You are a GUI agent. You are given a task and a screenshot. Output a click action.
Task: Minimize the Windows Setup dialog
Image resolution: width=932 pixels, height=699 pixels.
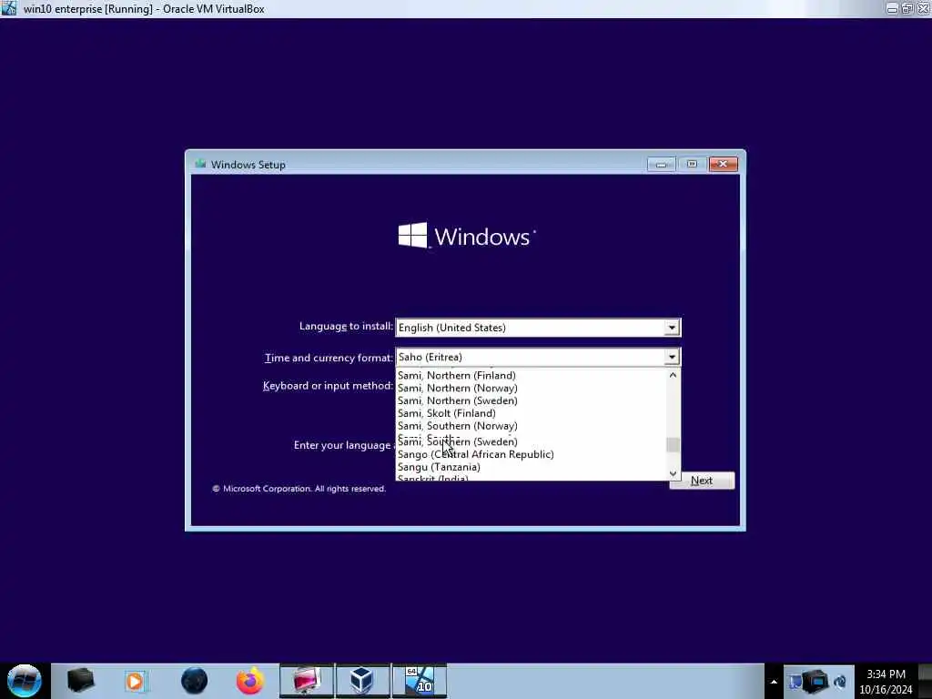pos(661,164)
